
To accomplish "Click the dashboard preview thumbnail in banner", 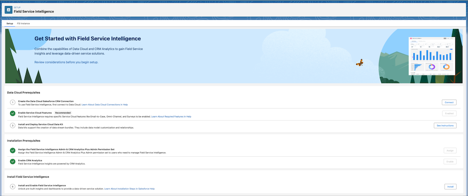I will [432, 56].
